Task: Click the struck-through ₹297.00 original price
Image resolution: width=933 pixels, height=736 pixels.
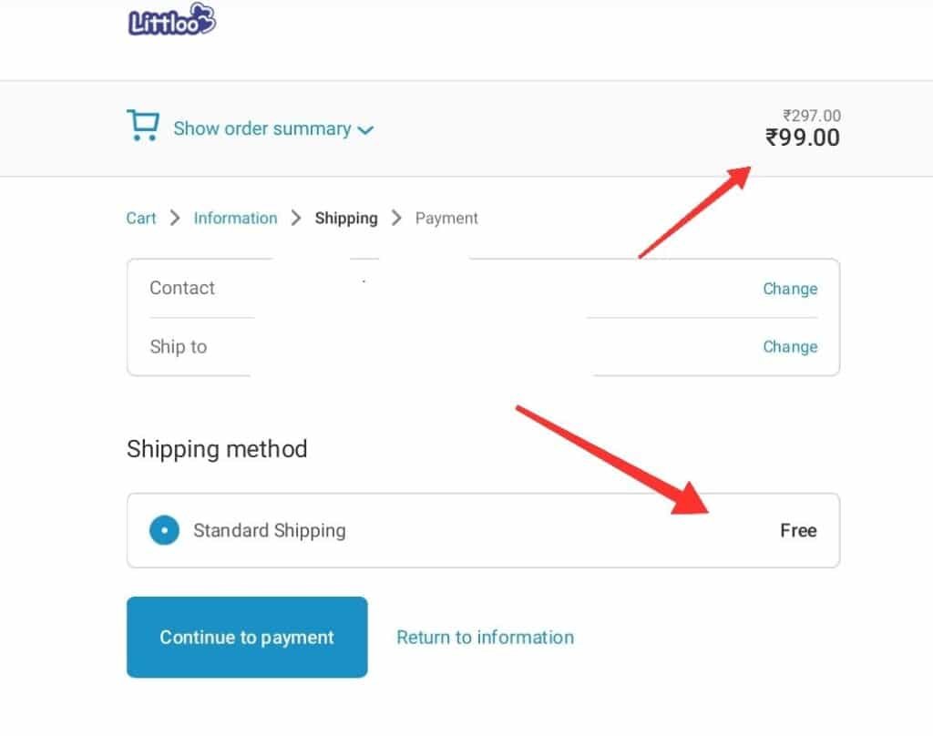Action: [812, 116]
